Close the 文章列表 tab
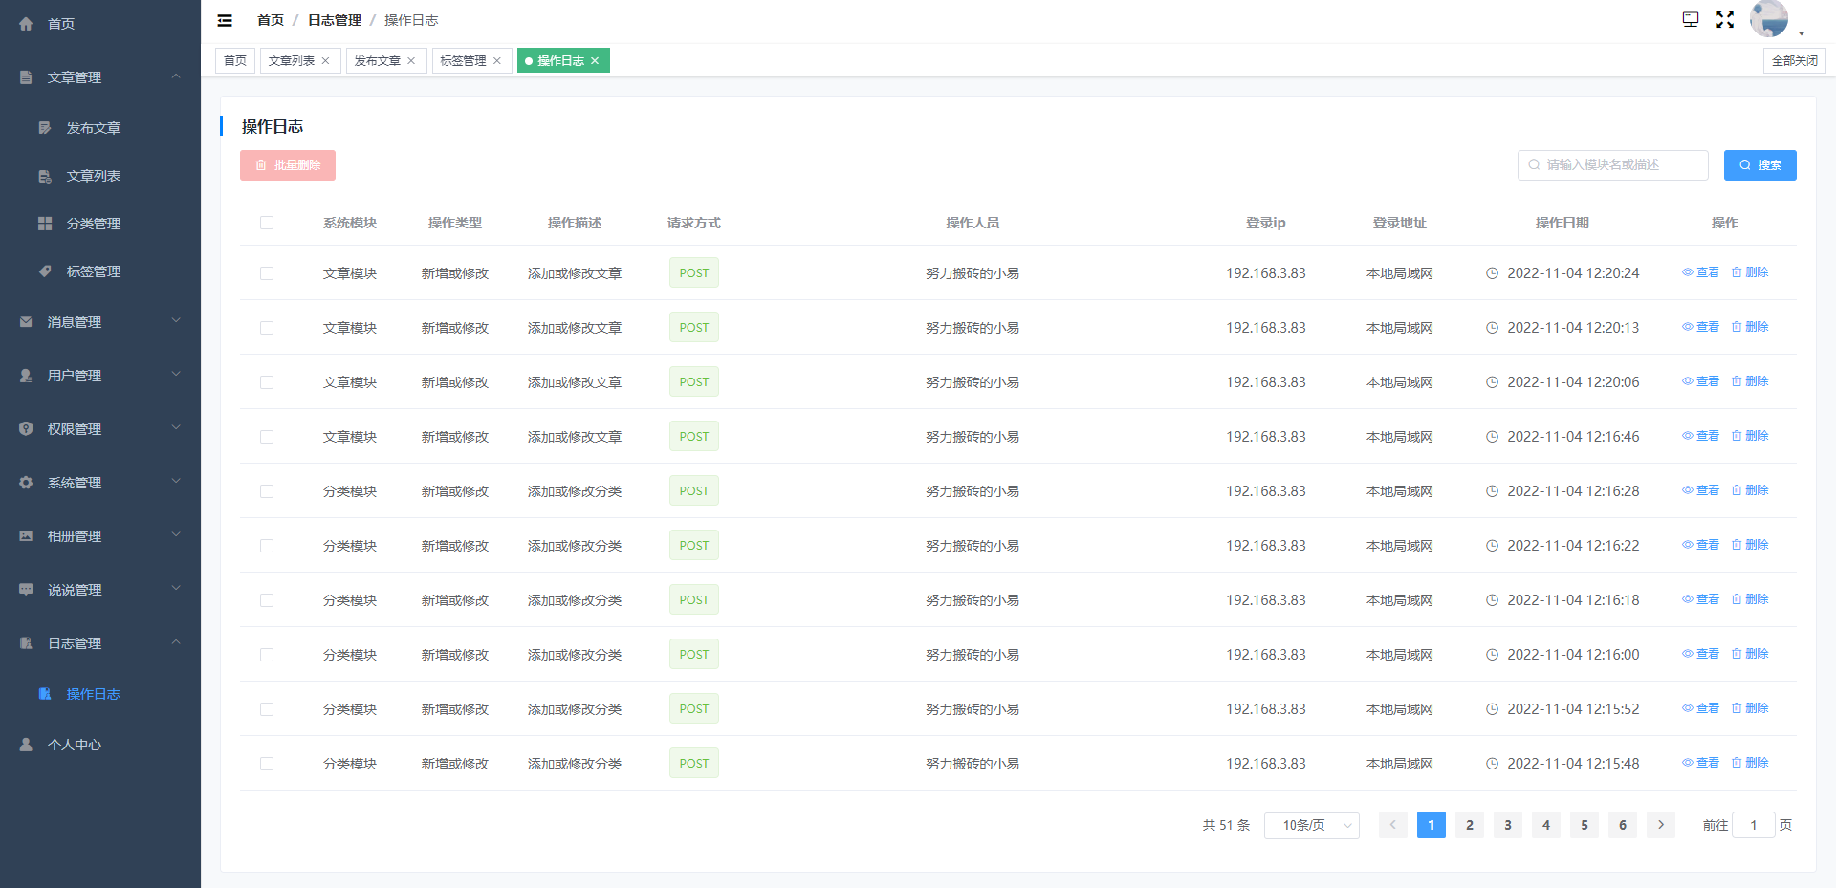Screen dimensions: 1836x888 pyautogui.click(x=326, y=61)
